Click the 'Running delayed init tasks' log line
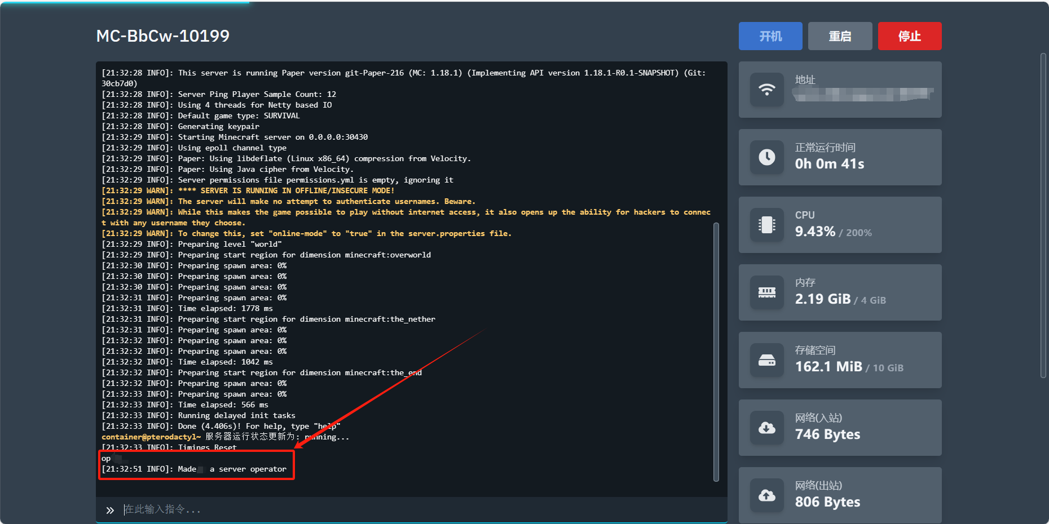1049x524 pixels. coord(199,415)
